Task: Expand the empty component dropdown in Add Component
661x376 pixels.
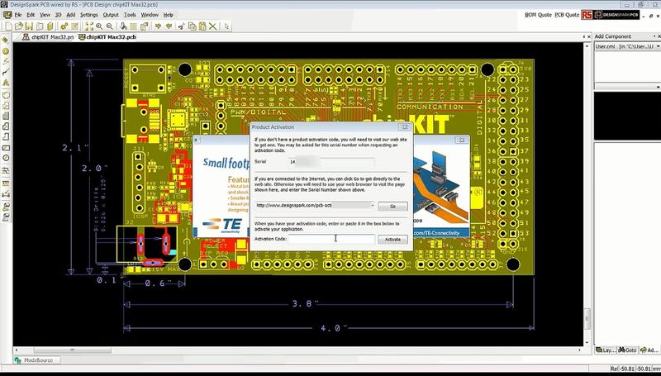Action: coord(658,87)
